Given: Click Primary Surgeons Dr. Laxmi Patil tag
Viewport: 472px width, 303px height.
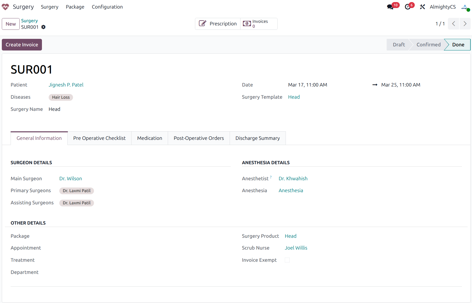Looking at the screenshot, I should point(77,191).
